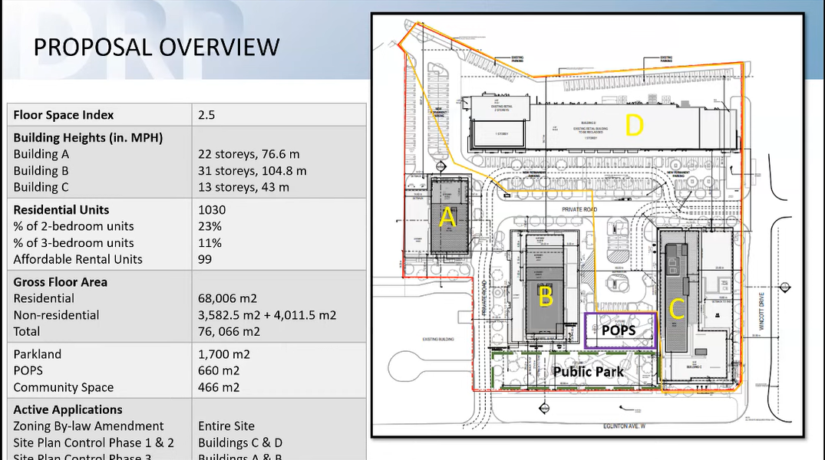
Task: Select the 31 storeys, 104.8 m value
Action: 252,171
